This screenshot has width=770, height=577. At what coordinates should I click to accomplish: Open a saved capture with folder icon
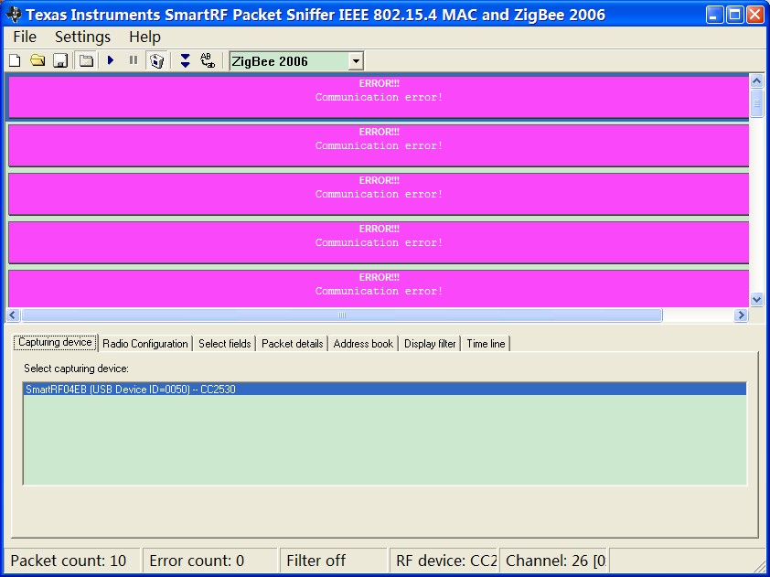point(37,61)
